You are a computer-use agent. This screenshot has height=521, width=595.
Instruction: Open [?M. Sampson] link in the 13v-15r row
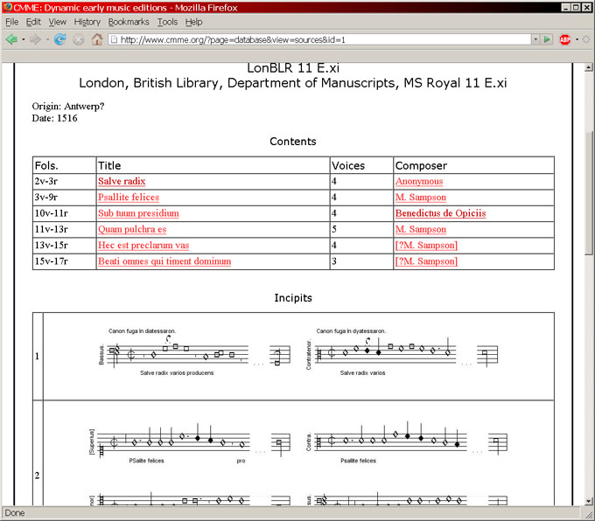pos(426,246)
